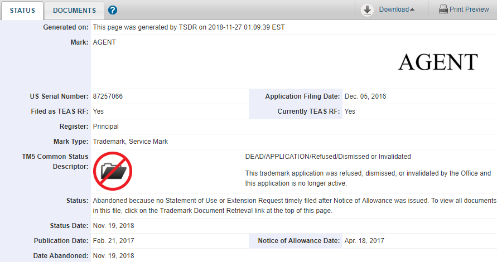Viewport: 497px width, 262px height.
Task: Open the blue help question mark icon
Action: click(x=113, y=10)
